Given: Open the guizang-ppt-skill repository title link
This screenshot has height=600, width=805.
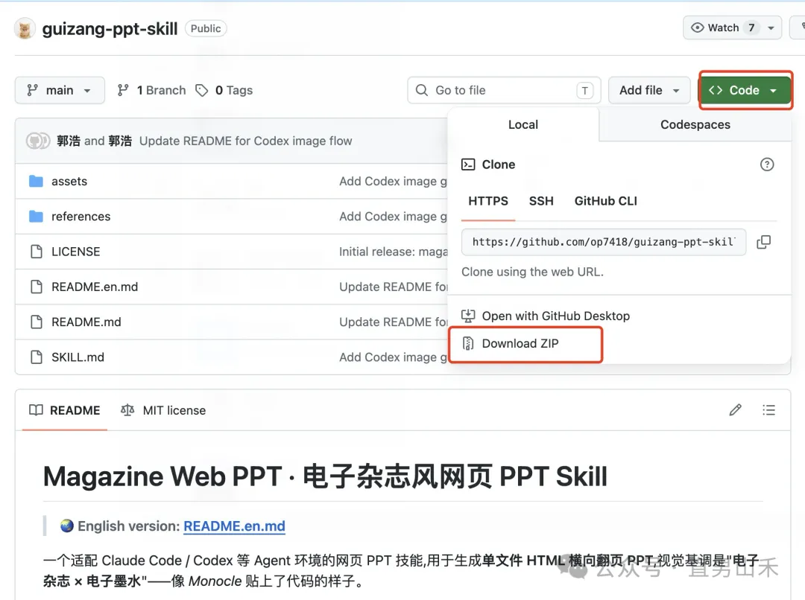Looking at the screenshot, I should 110,29.
